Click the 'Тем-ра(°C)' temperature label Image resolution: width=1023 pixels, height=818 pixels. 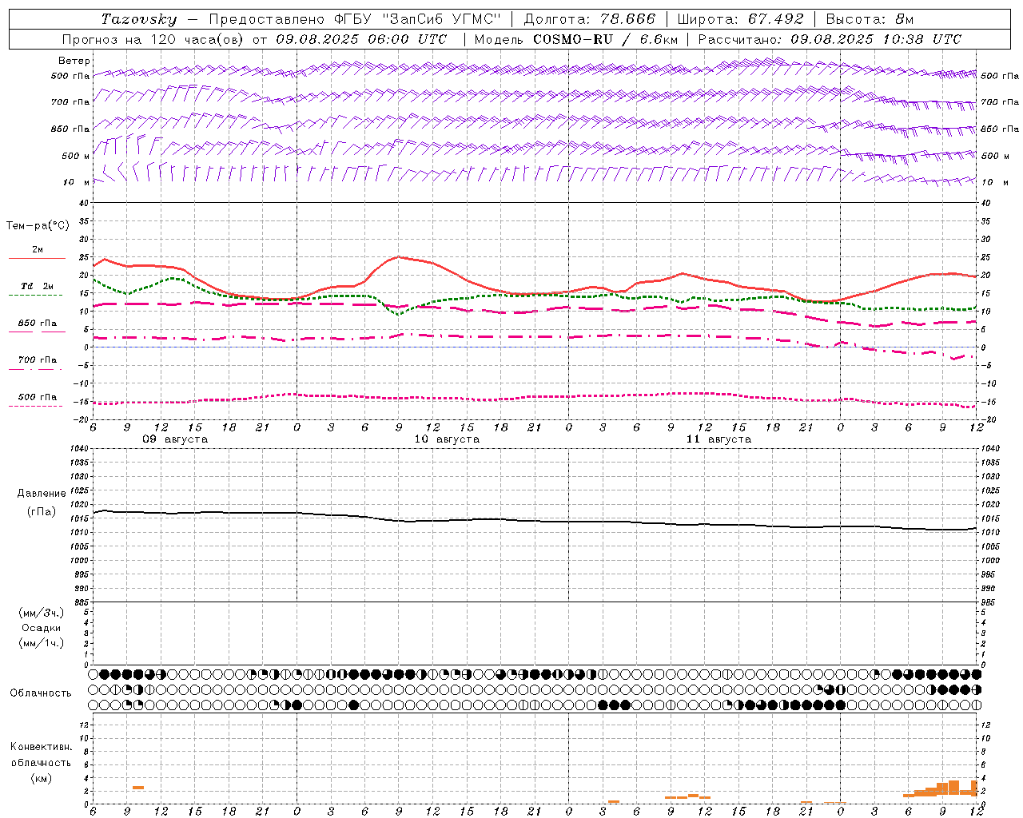[38, 226]
